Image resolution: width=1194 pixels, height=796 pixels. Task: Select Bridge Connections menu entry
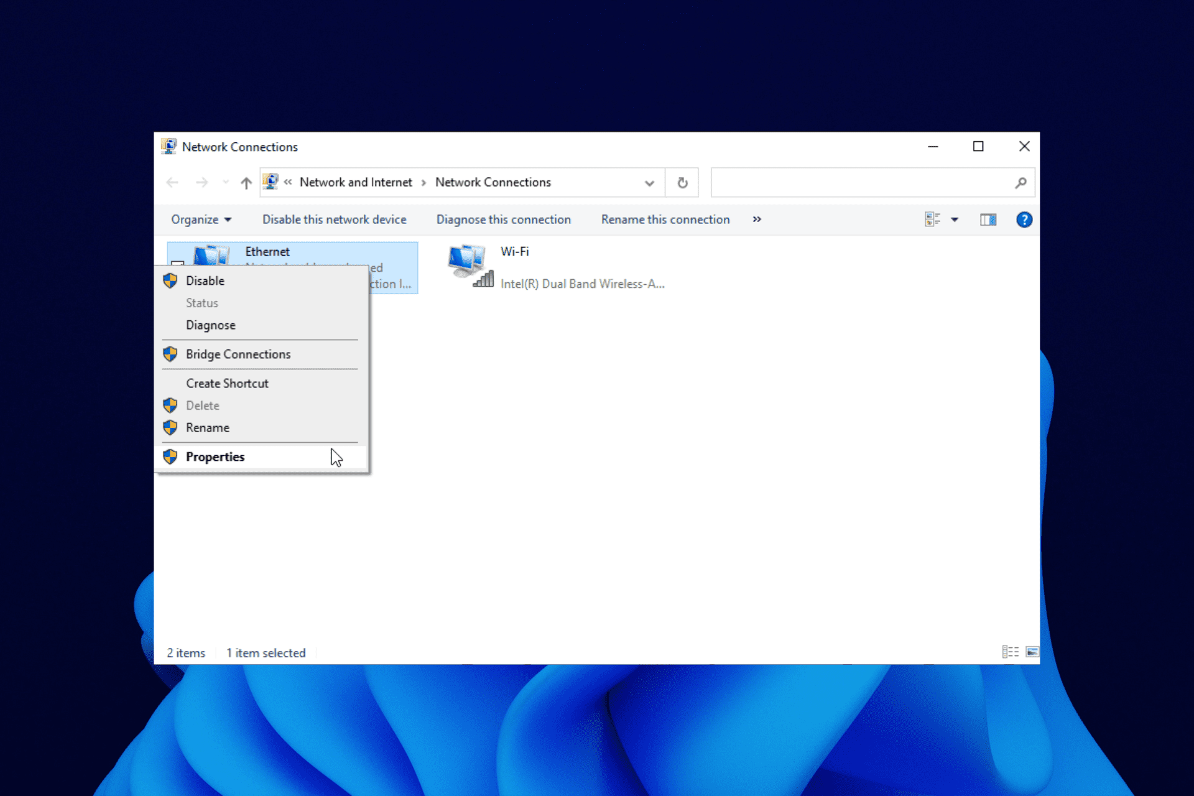[238, 354]
